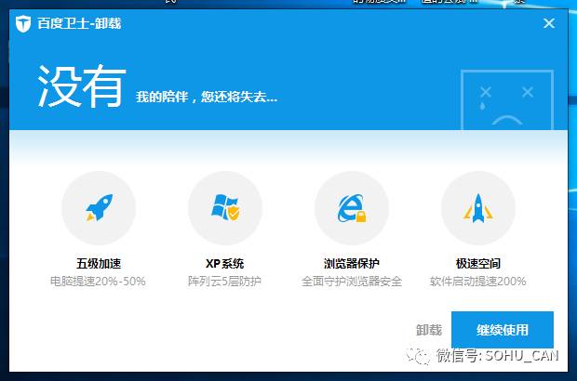Click the 五级加速 rocket icon

point(99,208)
